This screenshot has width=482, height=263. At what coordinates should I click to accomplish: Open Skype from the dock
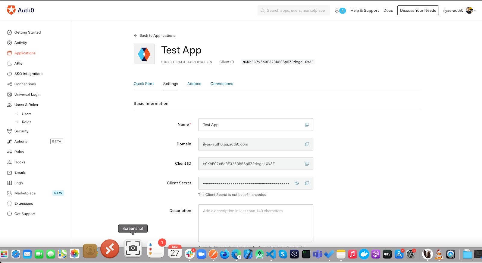pyautogui.click(x=283, y=254)
